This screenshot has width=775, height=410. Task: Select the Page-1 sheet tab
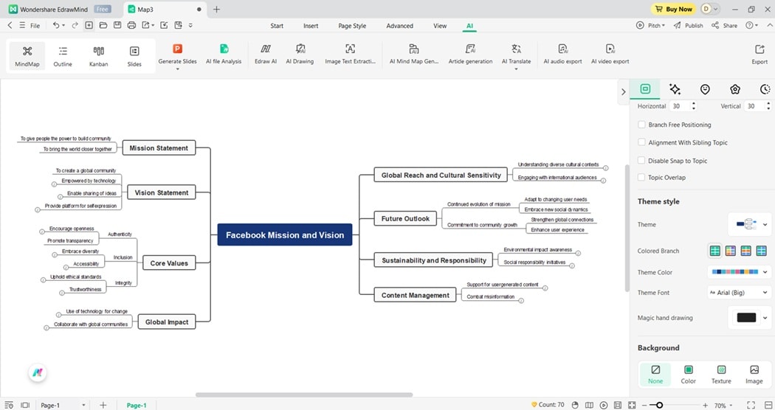point(137,405)
